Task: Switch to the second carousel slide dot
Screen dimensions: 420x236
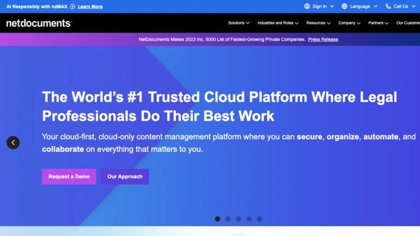Action: tap(228, 219)
